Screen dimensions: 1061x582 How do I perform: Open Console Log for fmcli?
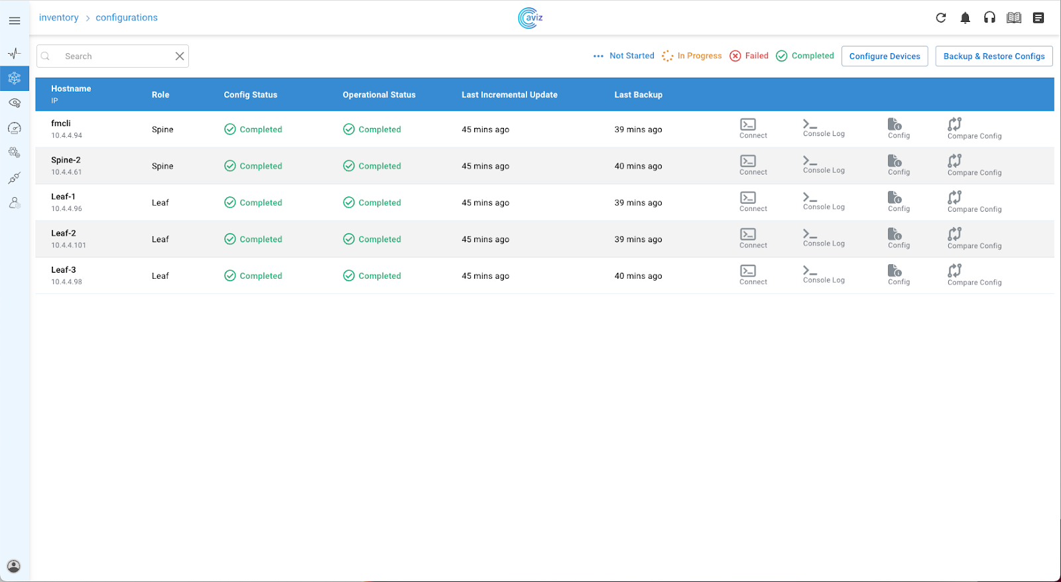point(824,129)
